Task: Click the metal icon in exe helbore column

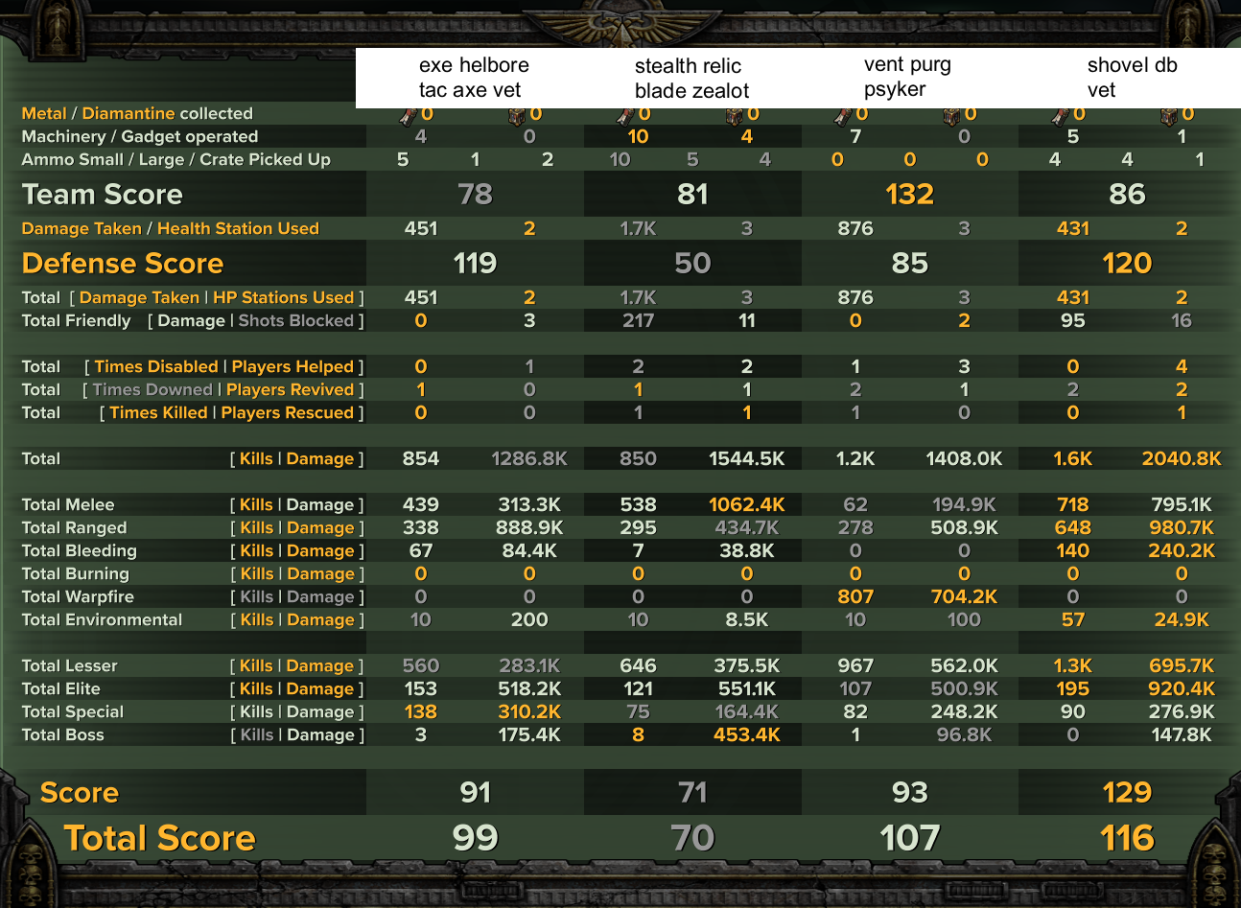Action: point(409,115)
